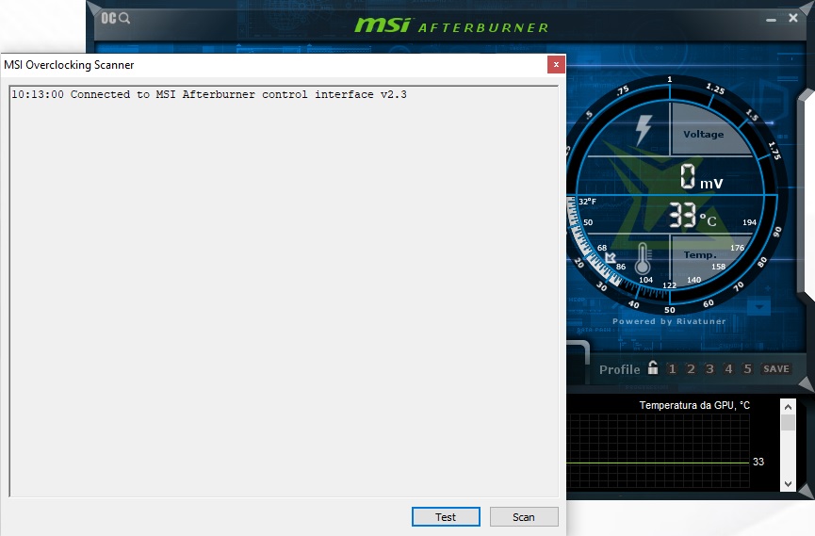Close the MSI Afterburner window

coord(793,18)
